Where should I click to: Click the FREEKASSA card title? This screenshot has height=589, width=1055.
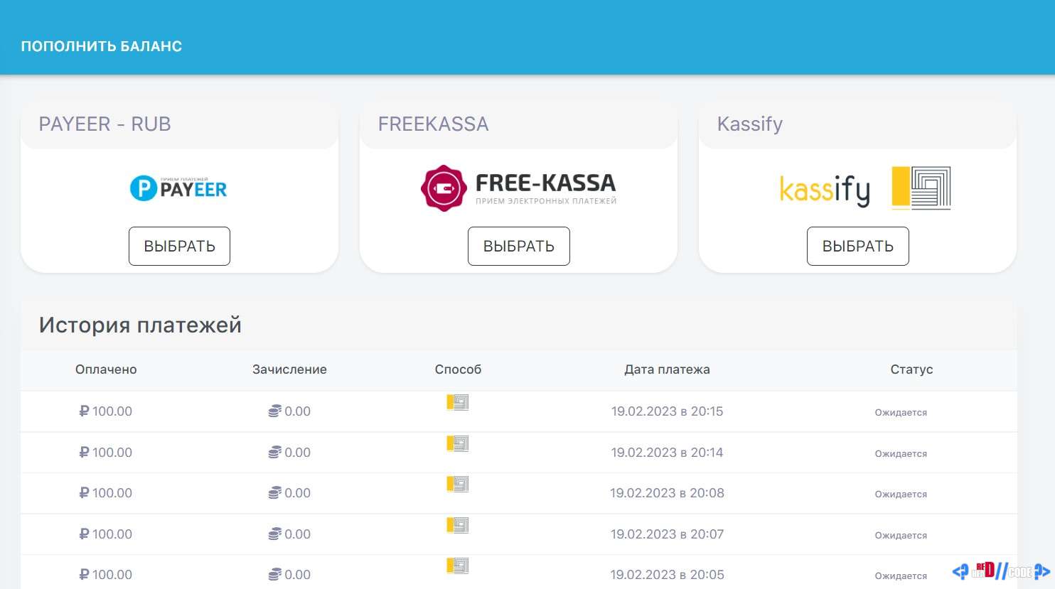click(434, 124)
